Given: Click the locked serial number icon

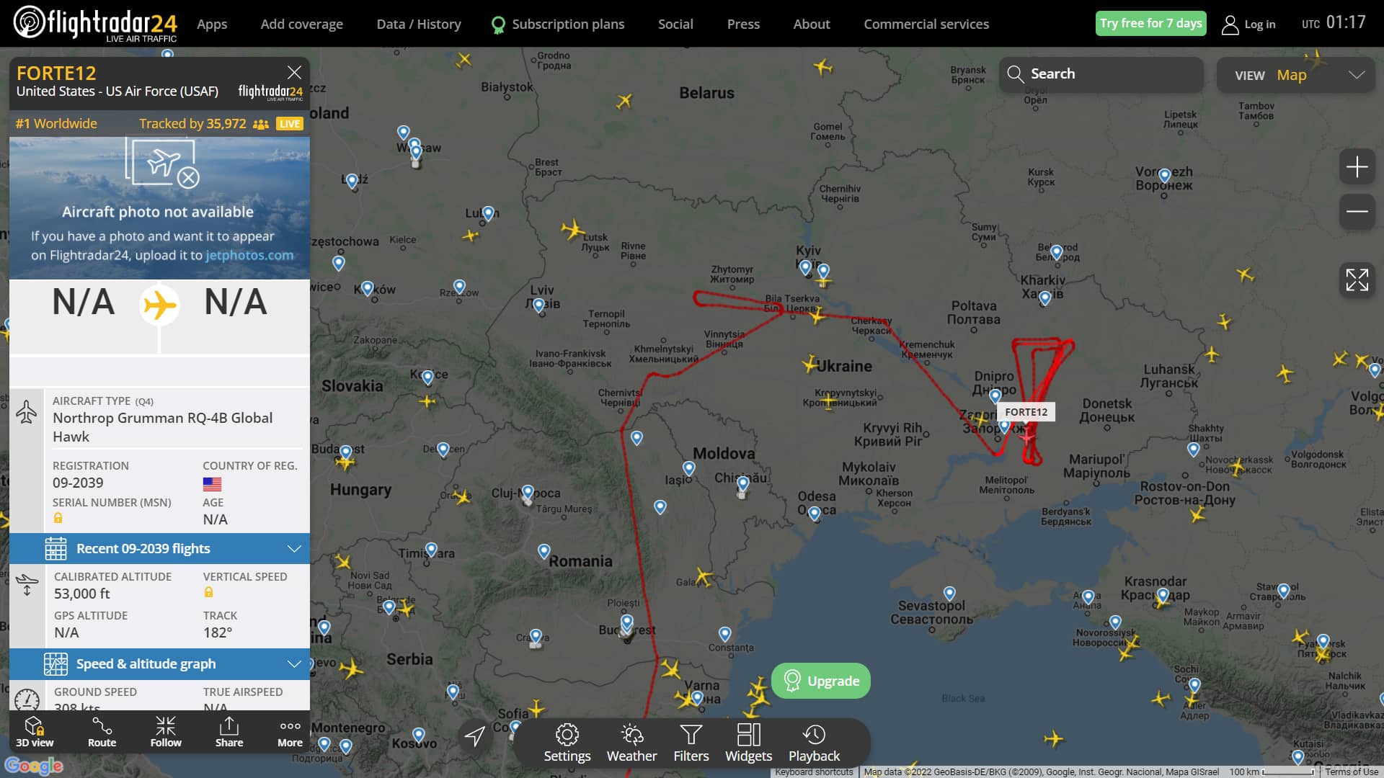Looking at the screenshot, I should pos(58,518).
